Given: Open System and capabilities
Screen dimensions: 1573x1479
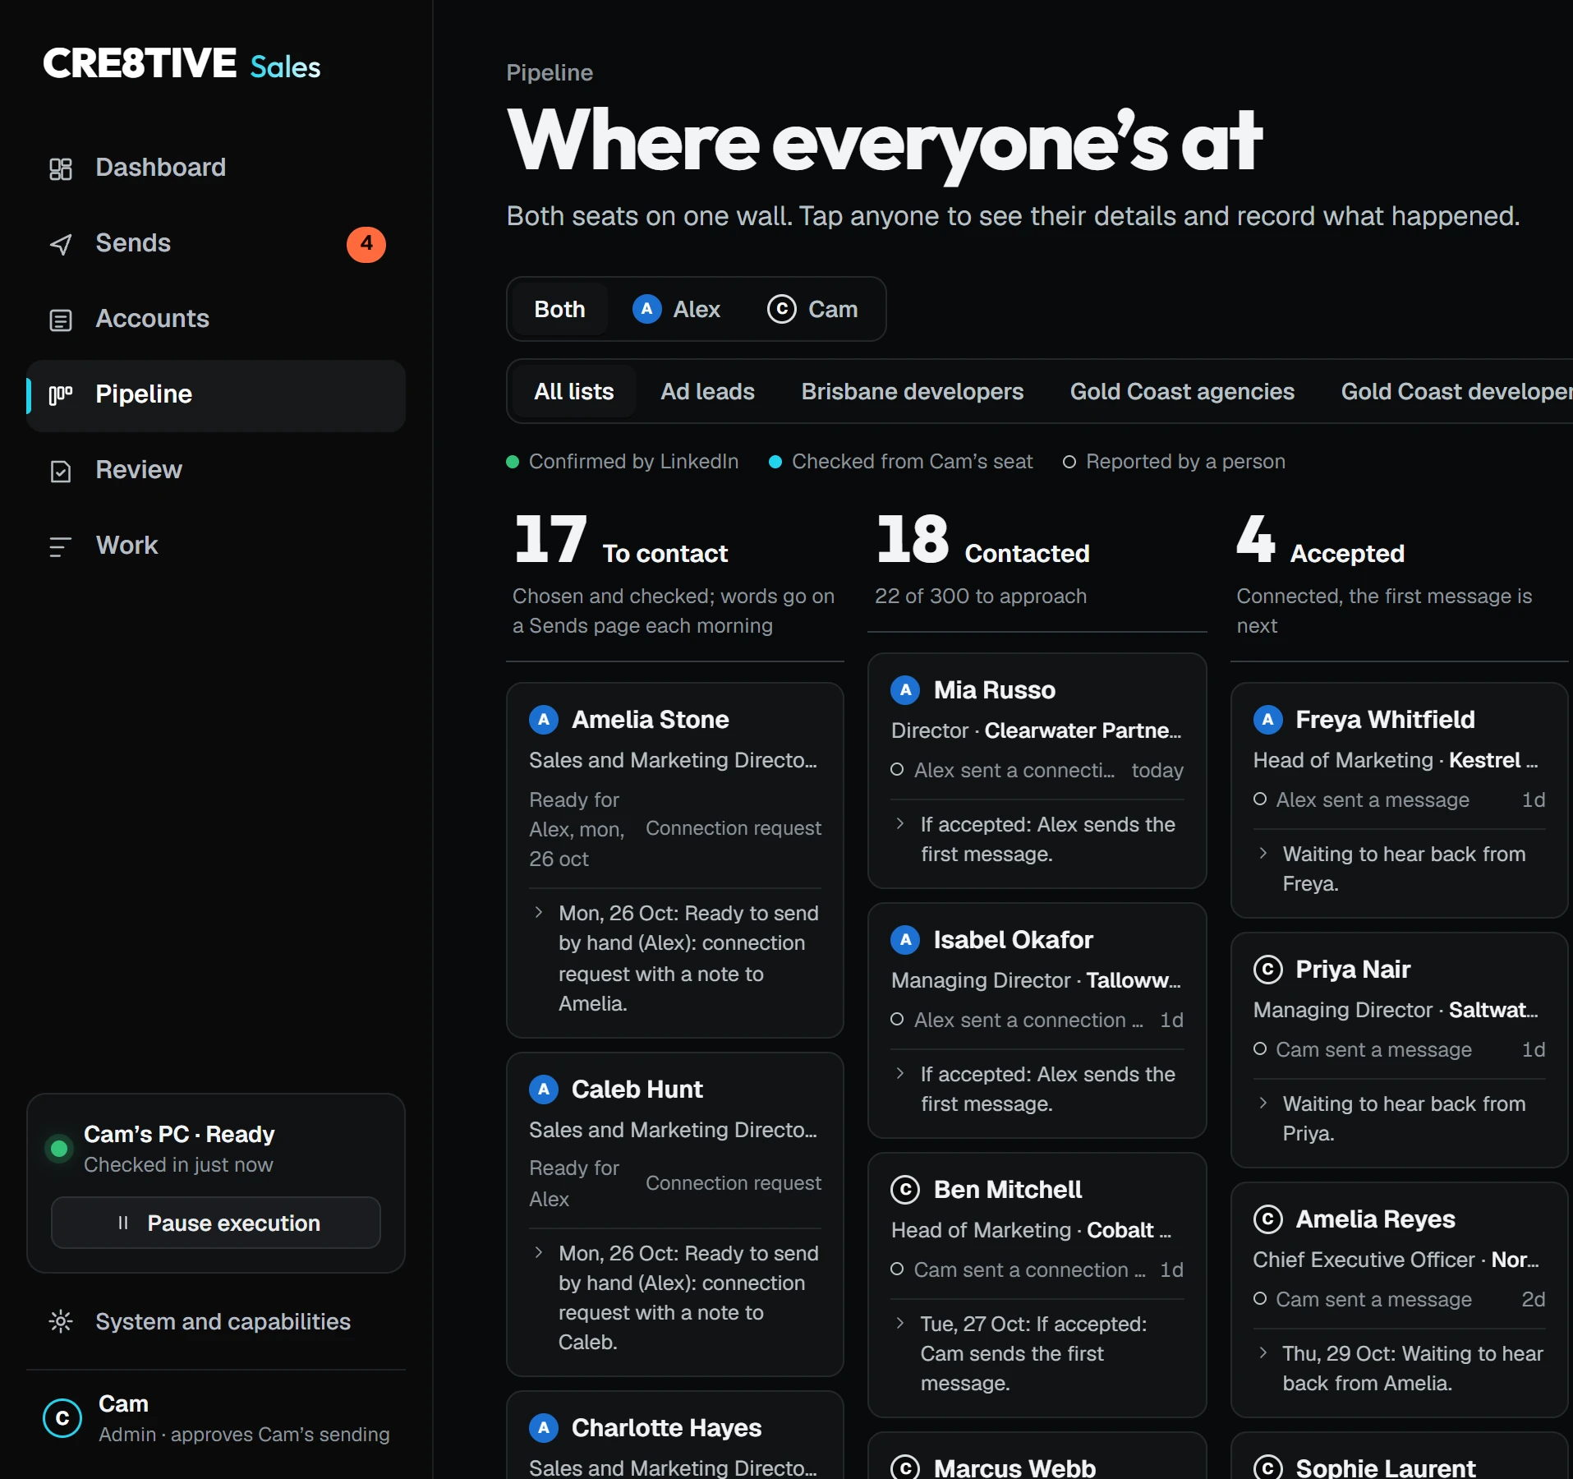Looking at the screenshot, I should click(216, 1321).
